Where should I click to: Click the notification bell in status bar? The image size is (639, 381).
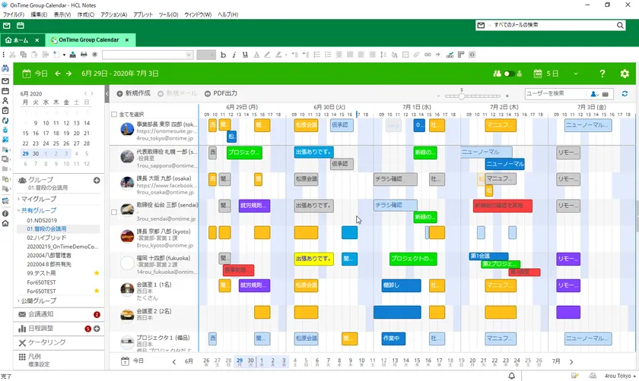(x=511, y=376)
